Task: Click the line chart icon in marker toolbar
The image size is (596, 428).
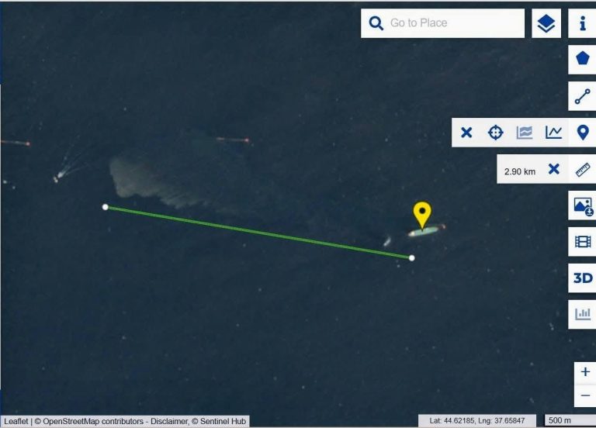Action: [553, 133]
